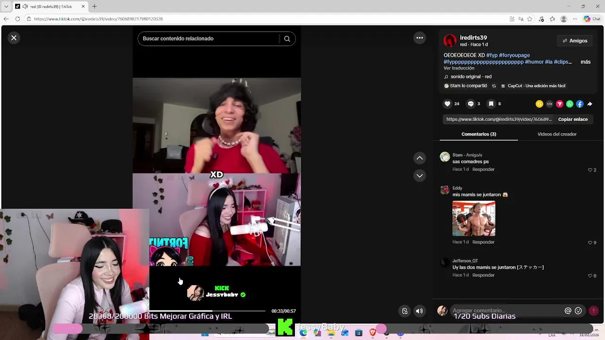Open the #fyp hashtag
This screenshot has width=605, height=340.
point(492,55)
